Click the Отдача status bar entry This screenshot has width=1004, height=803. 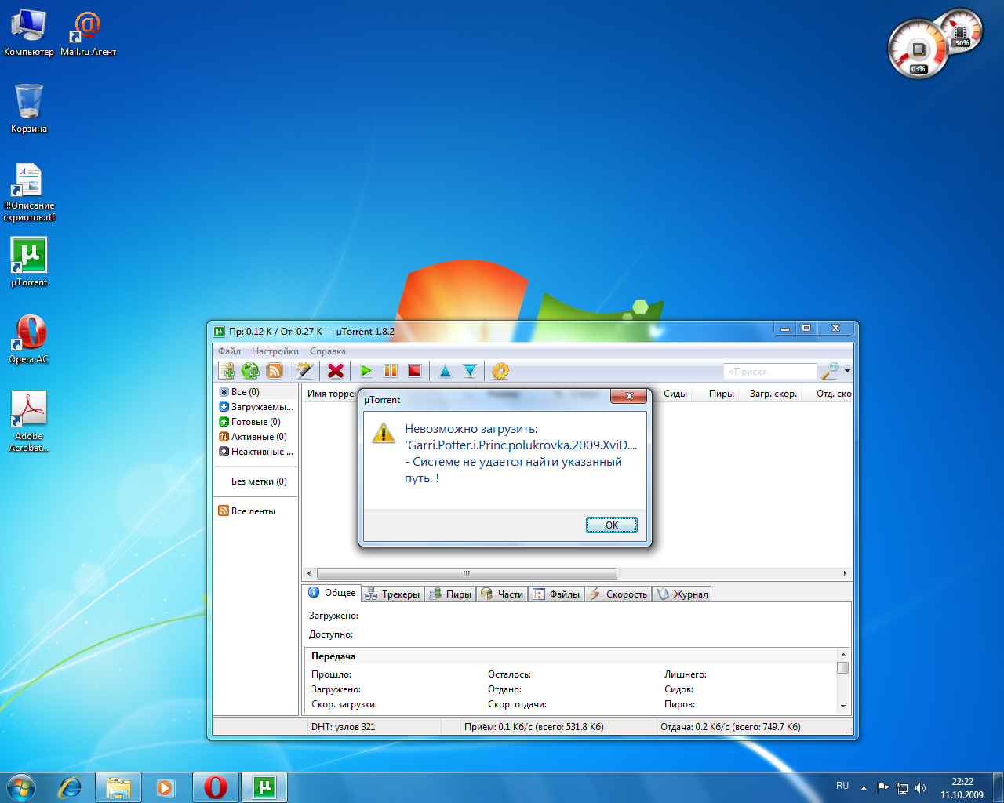pos(730,727)
